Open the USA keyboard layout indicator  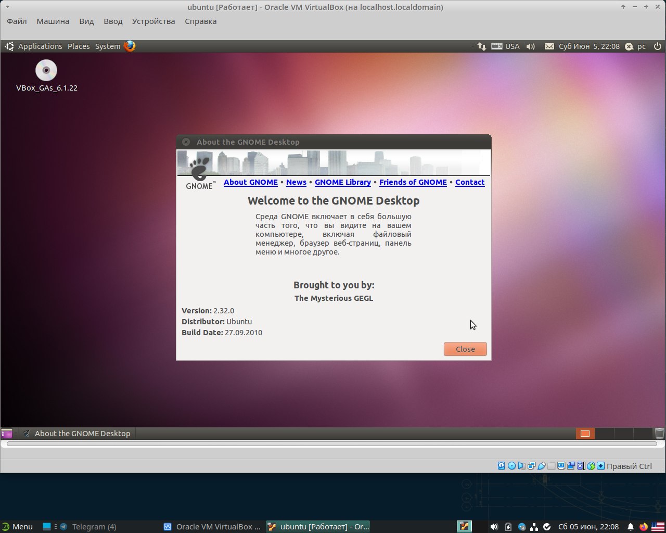(505, 46)
